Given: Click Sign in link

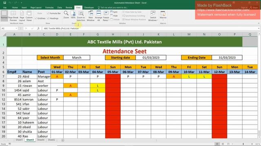Looking at the screenshot, I should 244,8.
